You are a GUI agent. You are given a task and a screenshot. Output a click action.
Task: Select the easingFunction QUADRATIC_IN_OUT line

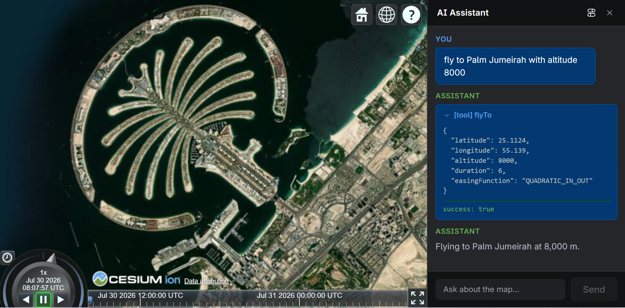point(522,181)
